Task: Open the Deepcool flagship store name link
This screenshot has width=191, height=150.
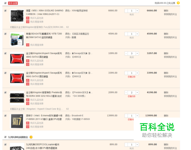Action: coord(18,137)
